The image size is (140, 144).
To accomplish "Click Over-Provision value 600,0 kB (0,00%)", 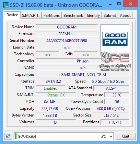I will [111, 109].
